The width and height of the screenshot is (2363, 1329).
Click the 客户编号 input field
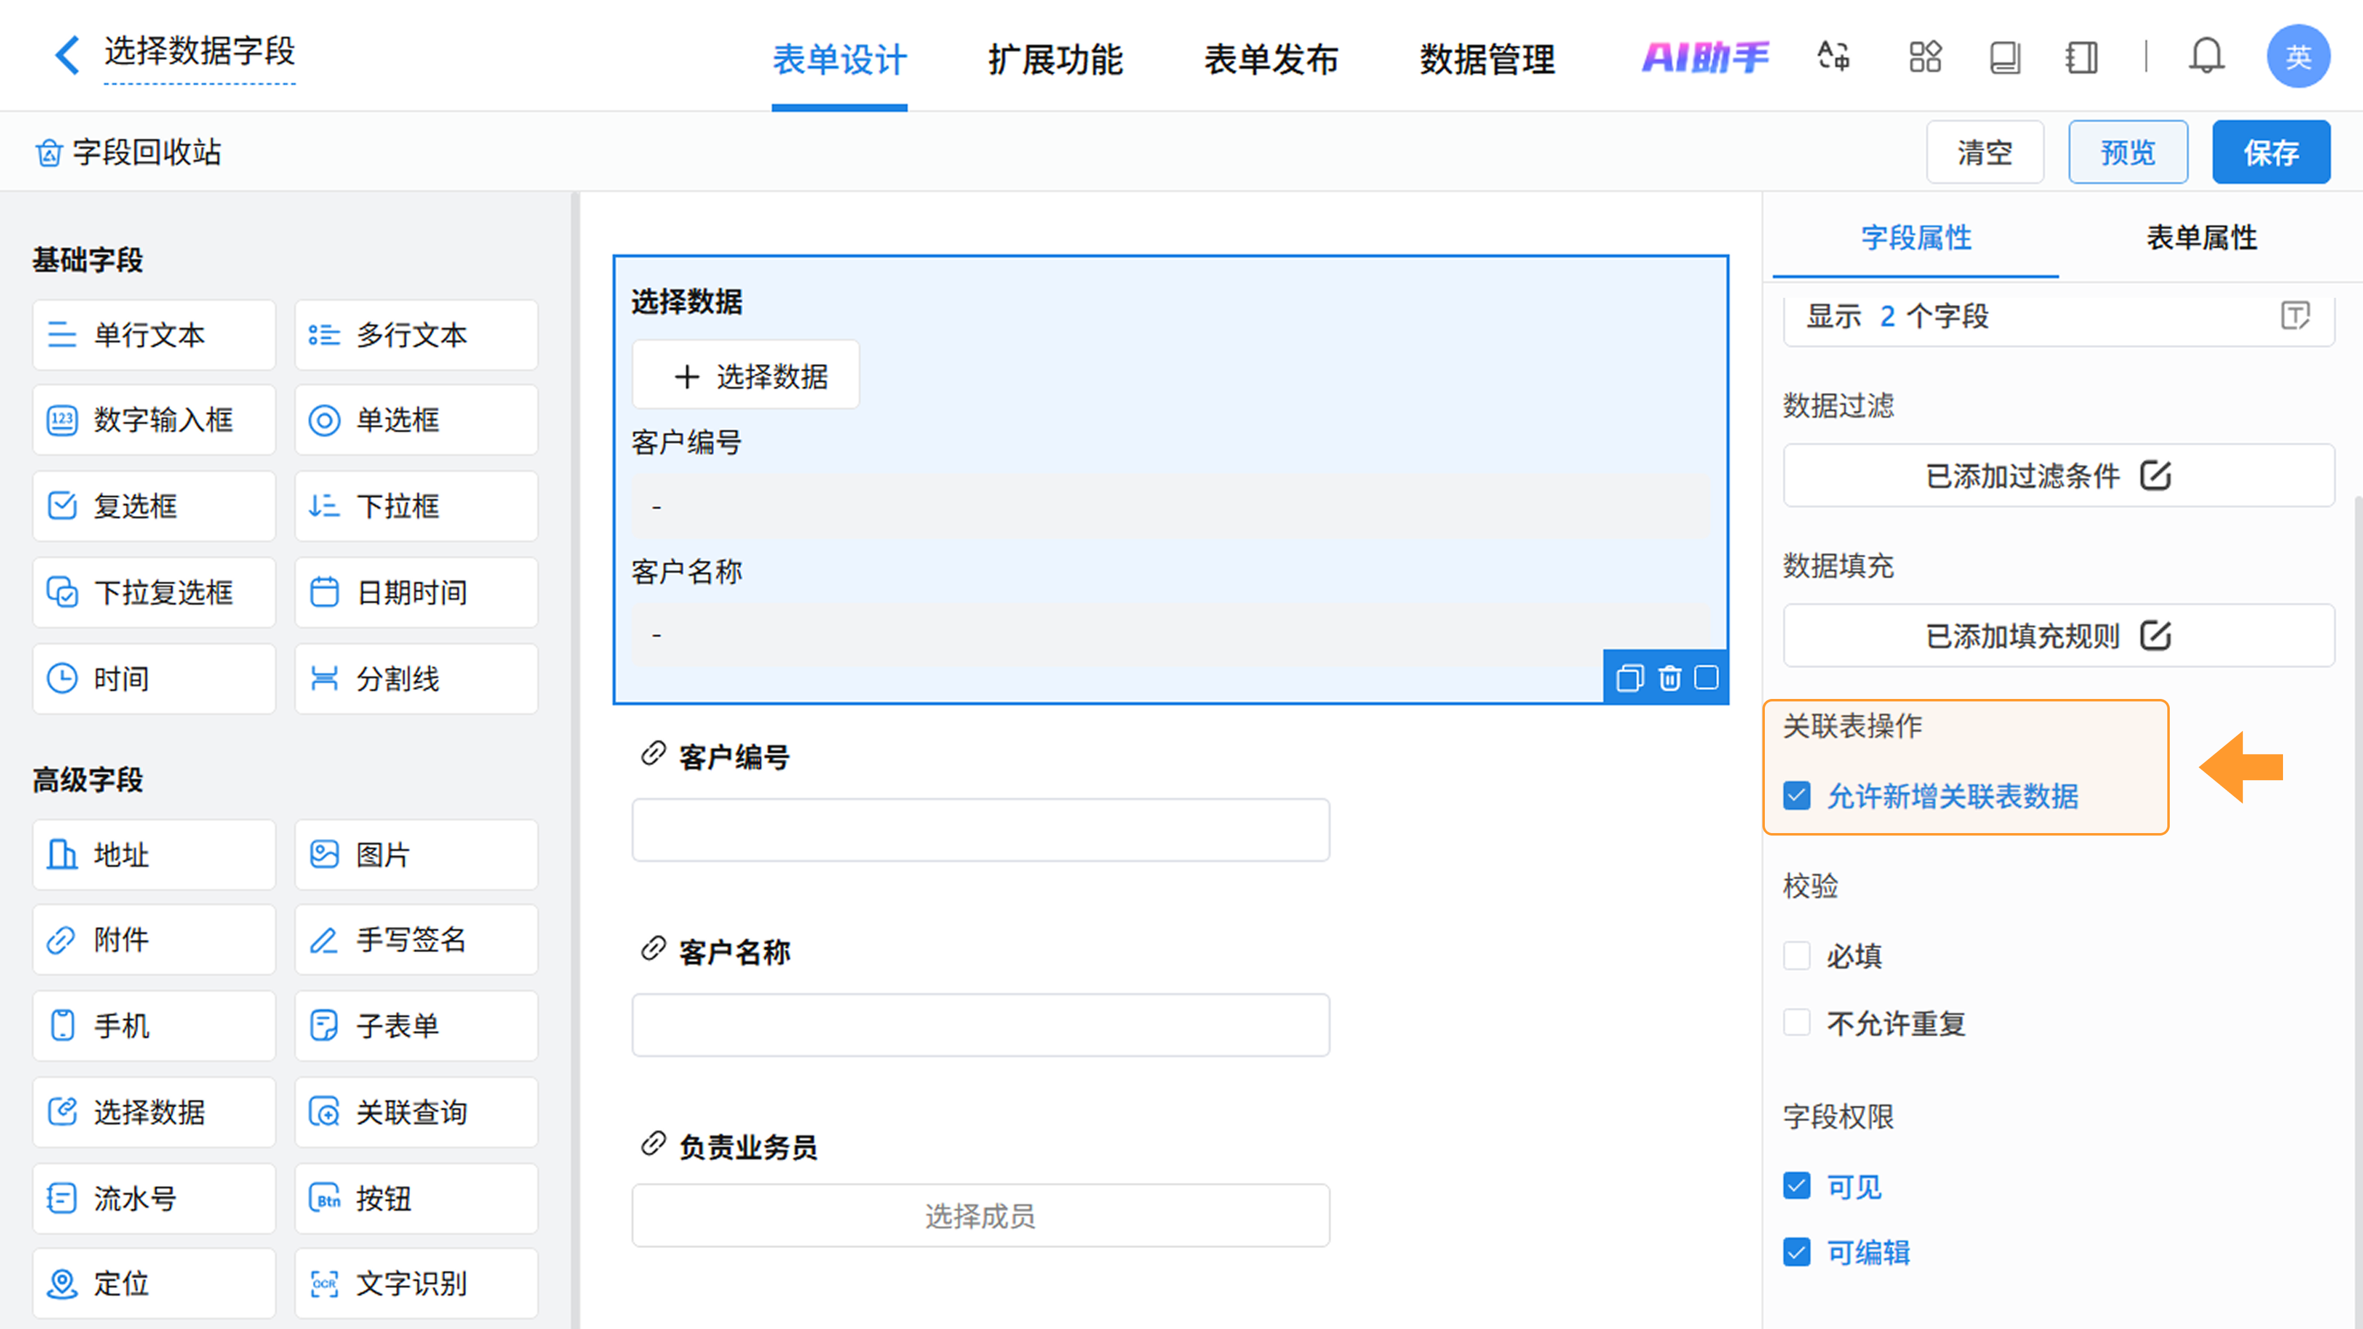pyautogui.click(x=980, y=829)
